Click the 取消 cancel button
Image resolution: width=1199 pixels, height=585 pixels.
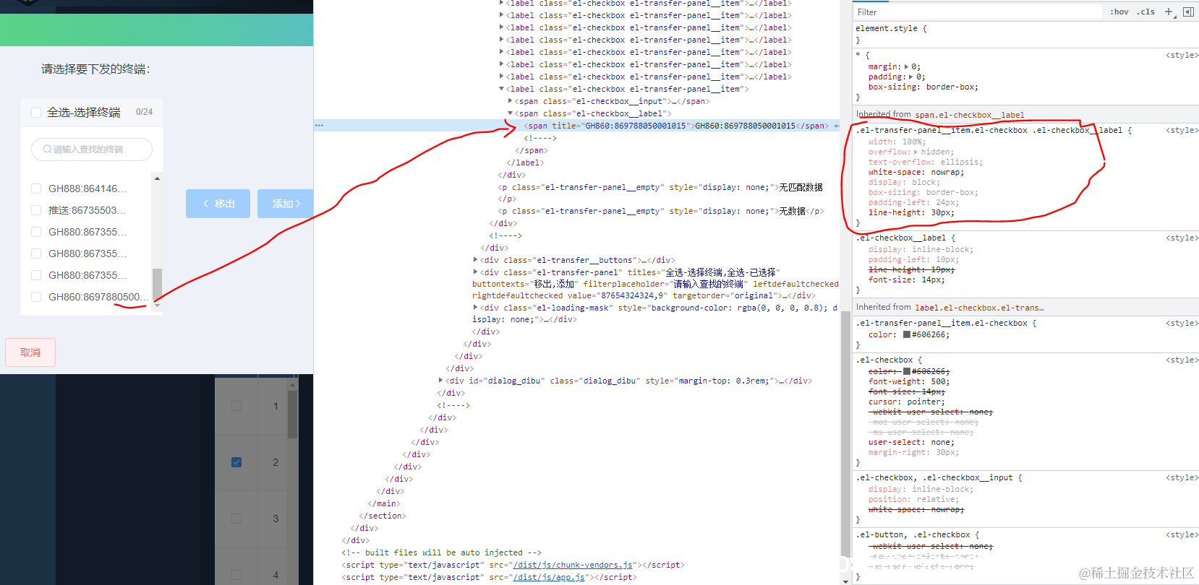coord(30,352)
